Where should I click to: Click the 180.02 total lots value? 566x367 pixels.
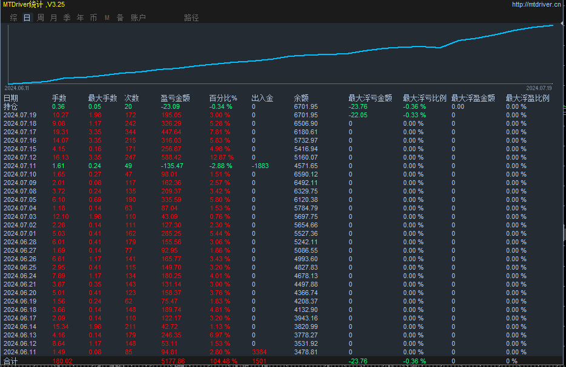coord(62,361)
